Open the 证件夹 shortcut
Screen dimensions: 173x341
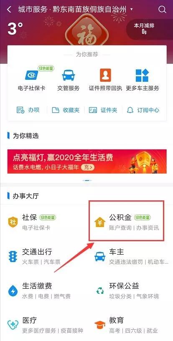103,110
